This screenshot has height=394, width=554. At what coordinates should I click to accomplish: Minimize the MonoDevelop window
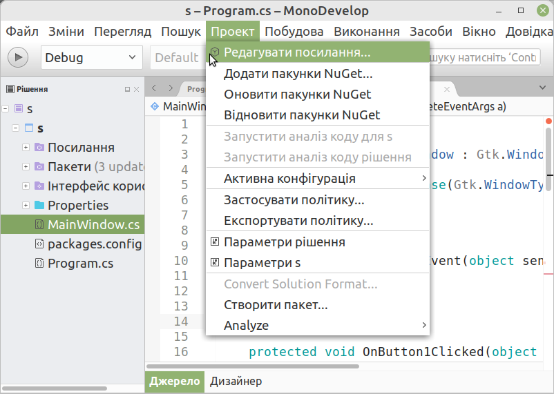pos(499,11)
